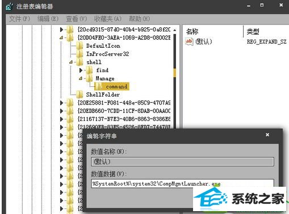Collapse the shell key
Image resolution: width=289 pixels, height=214 pixels.
tap(71, 62)
